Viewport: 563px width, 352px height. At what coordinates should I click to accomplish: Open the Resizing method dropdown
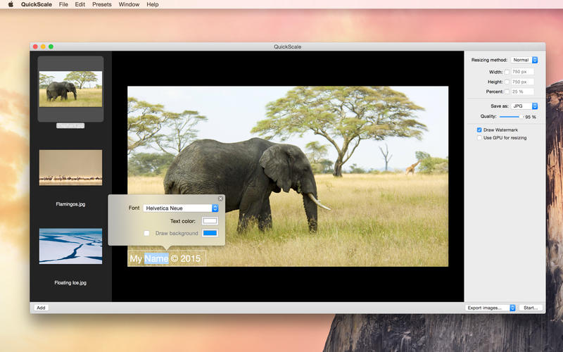pyautogui.click(x=524, y=60)
